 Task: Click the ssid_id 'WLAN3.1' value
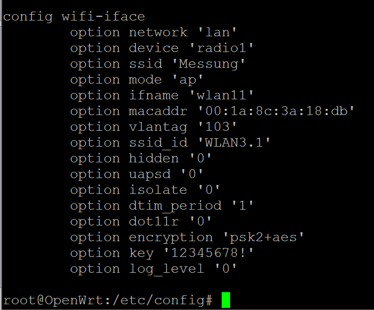[x=234, y=143]
